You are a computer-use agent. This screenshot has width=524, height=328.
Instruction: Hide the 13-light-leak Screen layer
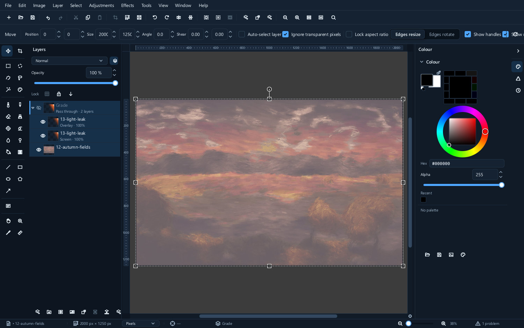click(x=43, y=136)
